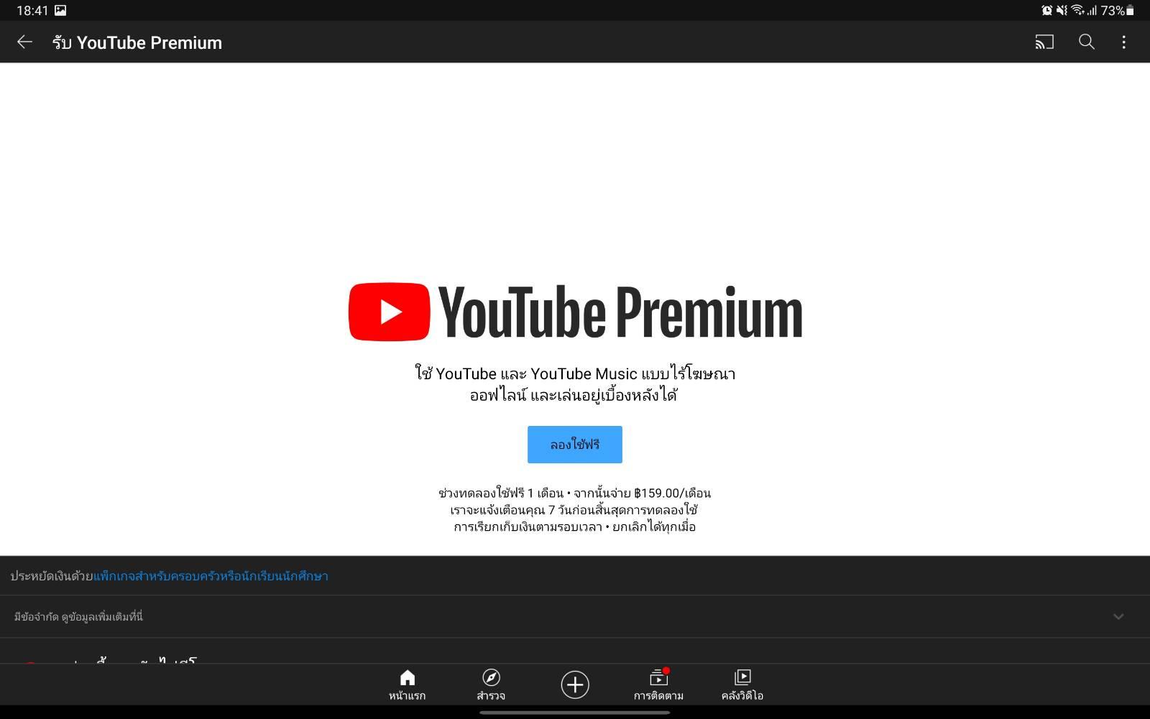Click the battery 73% indicator
The image size is (1150, 719).
1118,10
